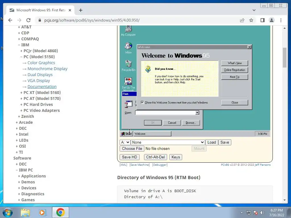Click Browse... in the Run dialog
The image size is (291, 218).
tap(191, 123)
